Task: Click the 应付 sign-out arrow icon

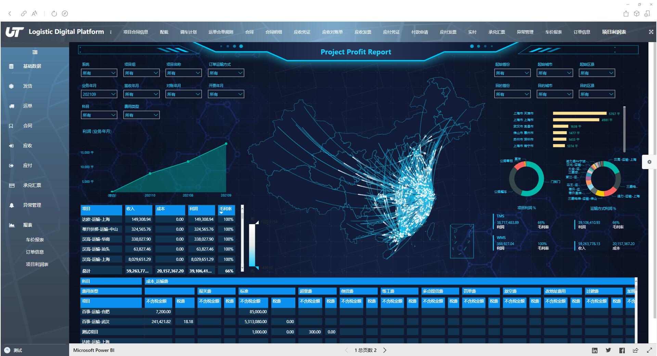Action: (11, 165)
